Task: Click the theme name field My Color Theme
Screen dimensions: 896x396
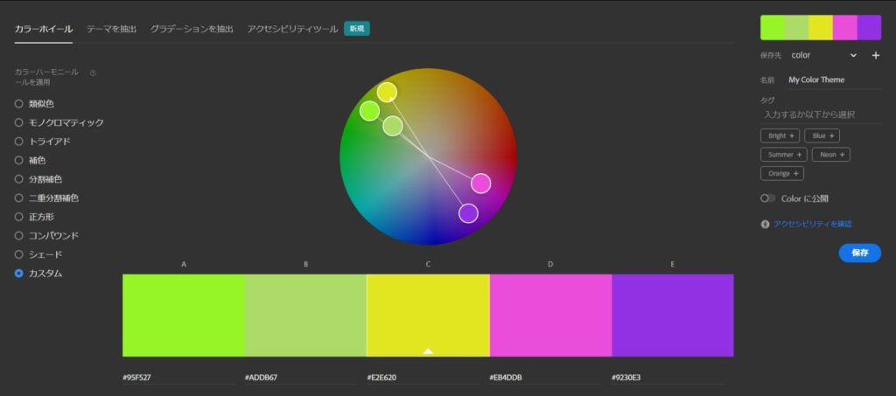Action: [x=835, y=80]
